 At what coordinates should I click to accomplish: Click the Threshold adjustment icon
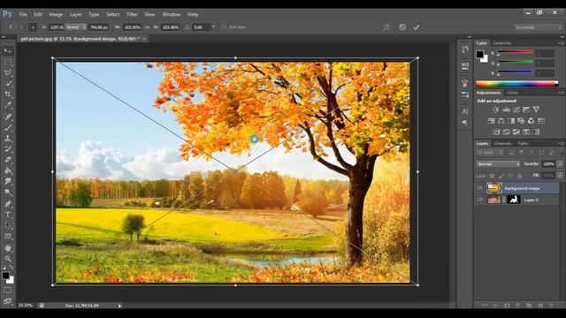pyautogui.click(x=516, y=132)
